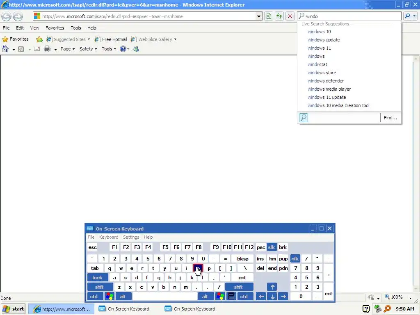Click the blue Help question mark icon

(x=123, y=49)
